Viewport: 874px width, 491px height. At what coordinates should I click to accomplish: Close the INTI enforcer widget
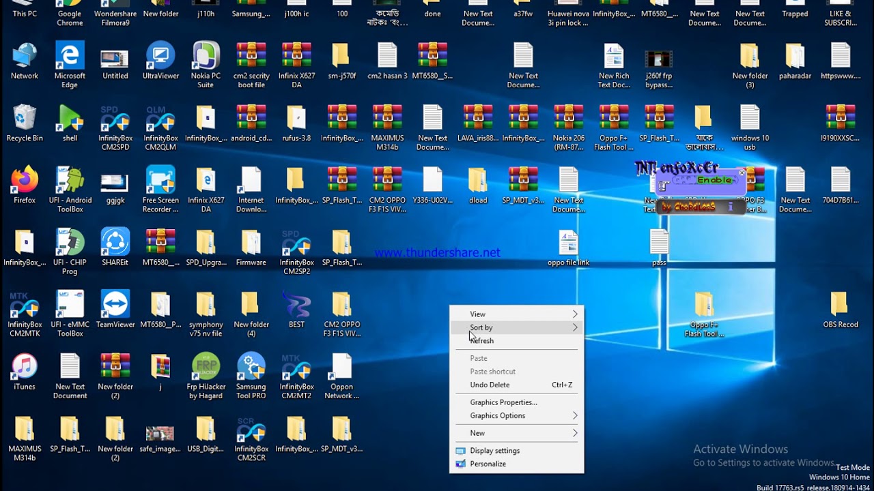(742, 173)
